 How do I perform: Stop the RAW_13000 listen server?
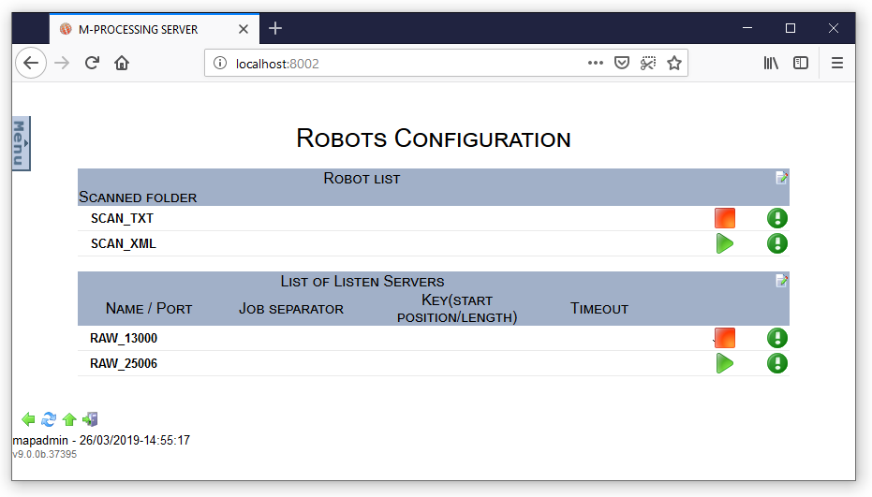coord(724,338)
